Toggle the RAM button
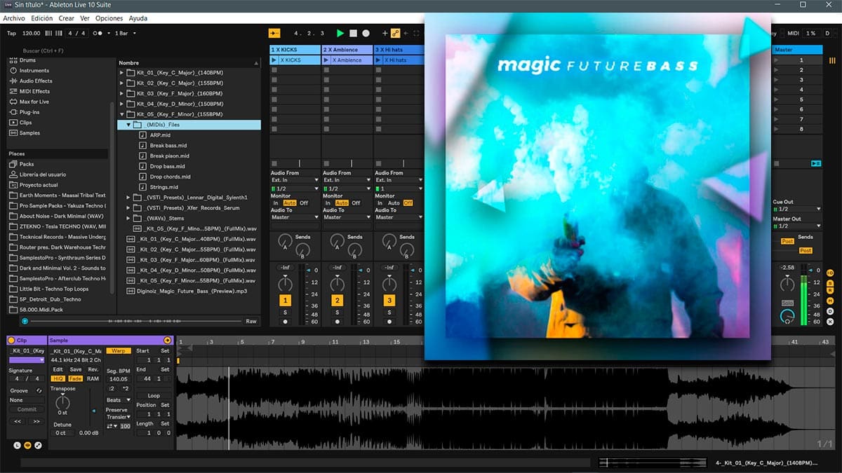This screenshot has height=473, width=842. point(93,378)
